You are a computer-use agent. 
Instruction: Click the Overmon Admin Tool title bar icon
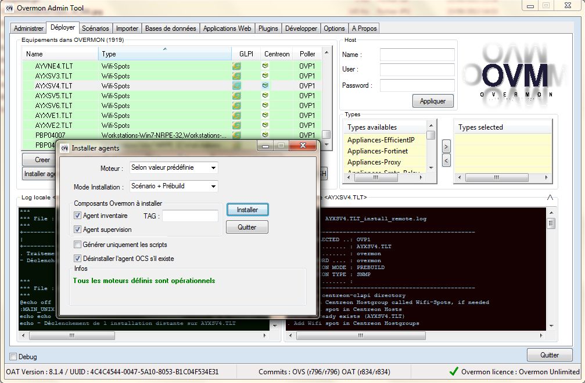(9, 8)
